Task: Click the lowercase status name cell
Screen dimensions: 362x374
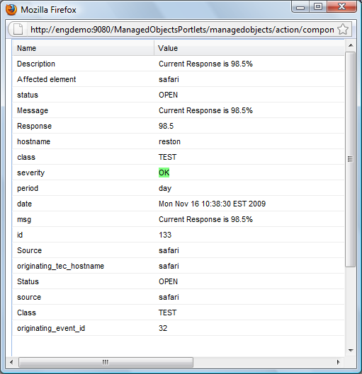Action: pos(28,95)
